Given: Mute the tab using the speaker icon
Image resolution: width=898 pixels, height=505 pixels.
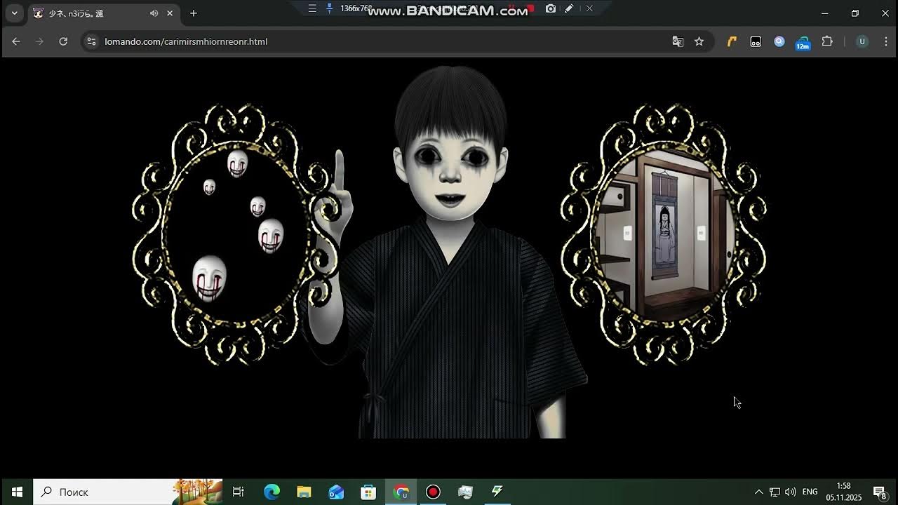Looking at the screenshot, I should coord(154,13).
